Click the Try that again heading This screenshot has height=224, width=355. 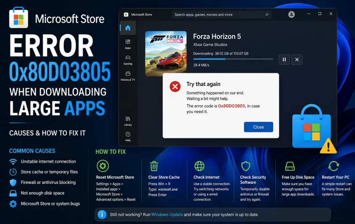coord(203,84)
